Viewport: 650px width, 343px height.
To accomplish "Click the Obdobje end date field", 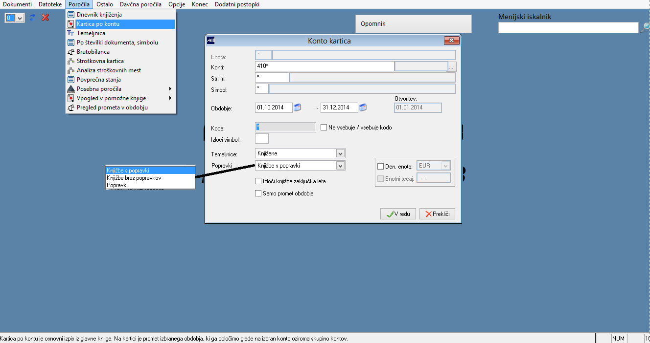I will 339,107.
